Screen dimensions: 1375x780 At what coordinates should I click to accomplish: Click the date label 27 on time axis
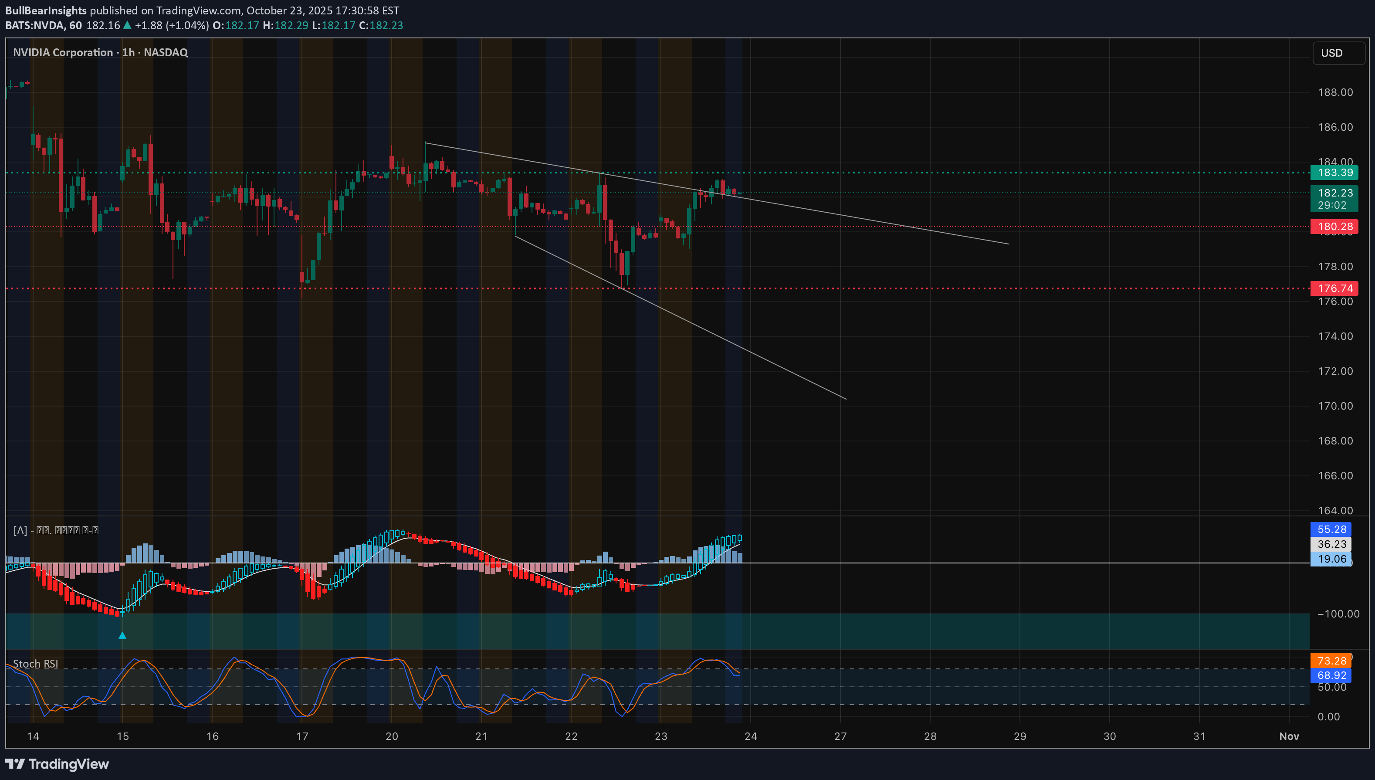tap(840, 736)
